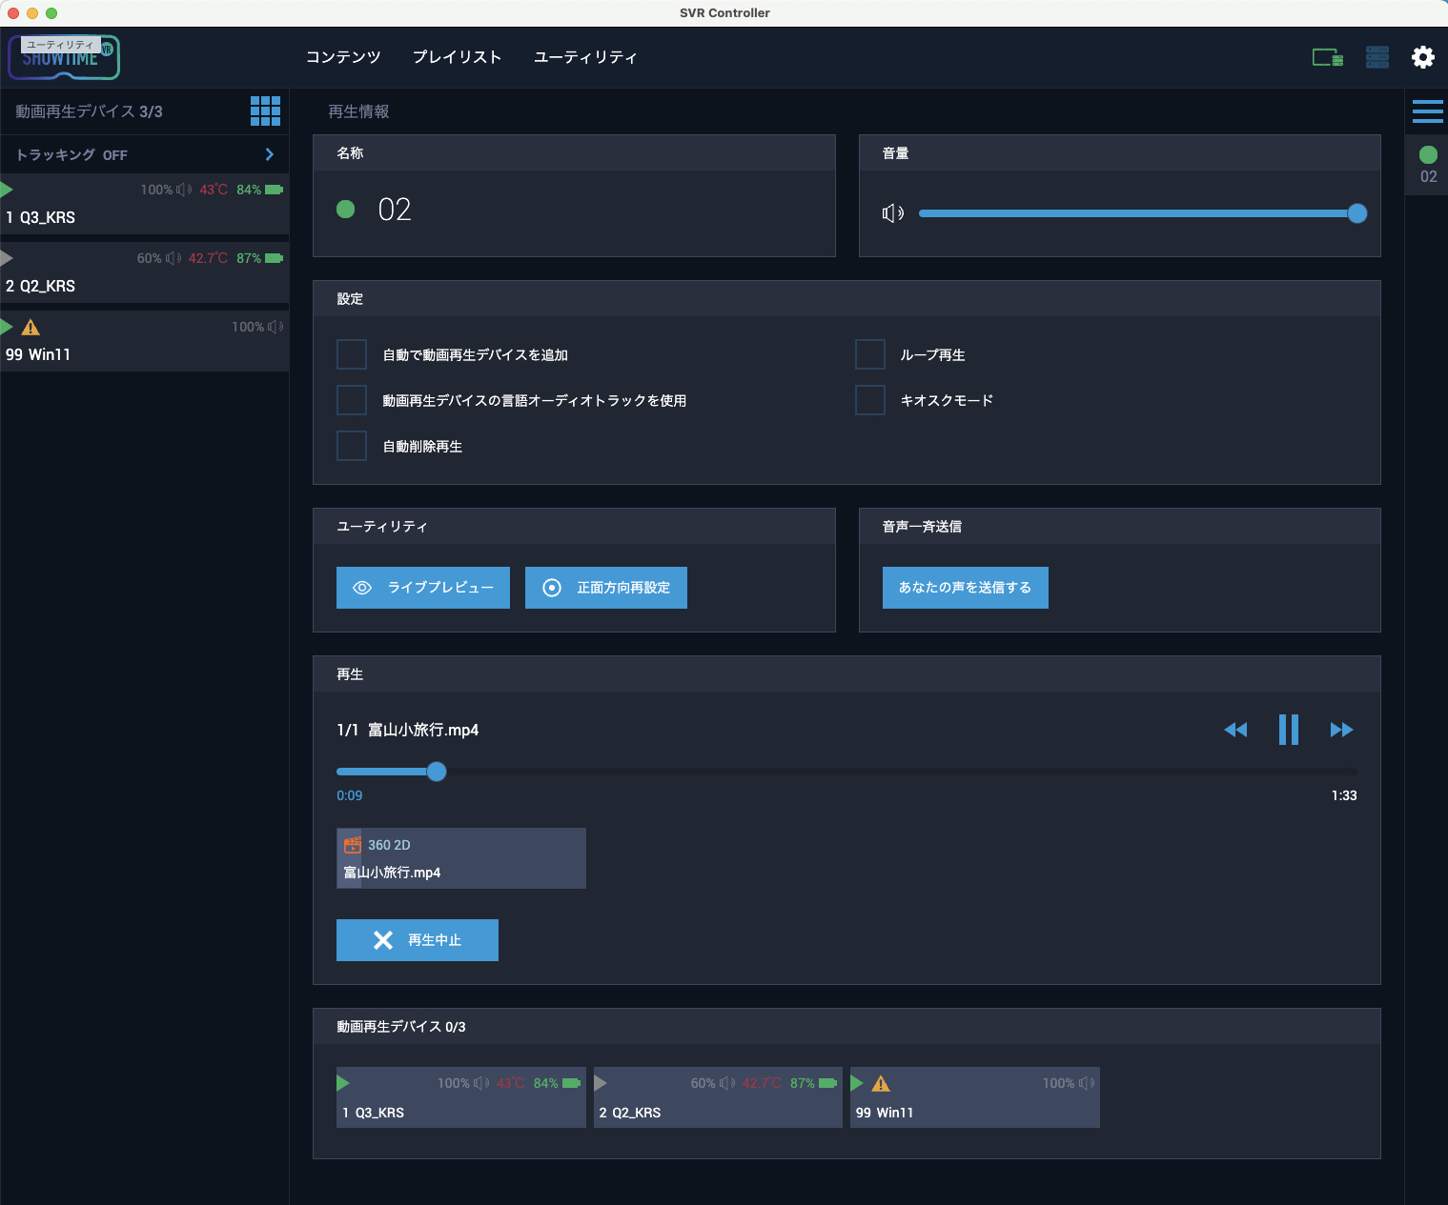Click 再生情報 section title

[358, 111]
